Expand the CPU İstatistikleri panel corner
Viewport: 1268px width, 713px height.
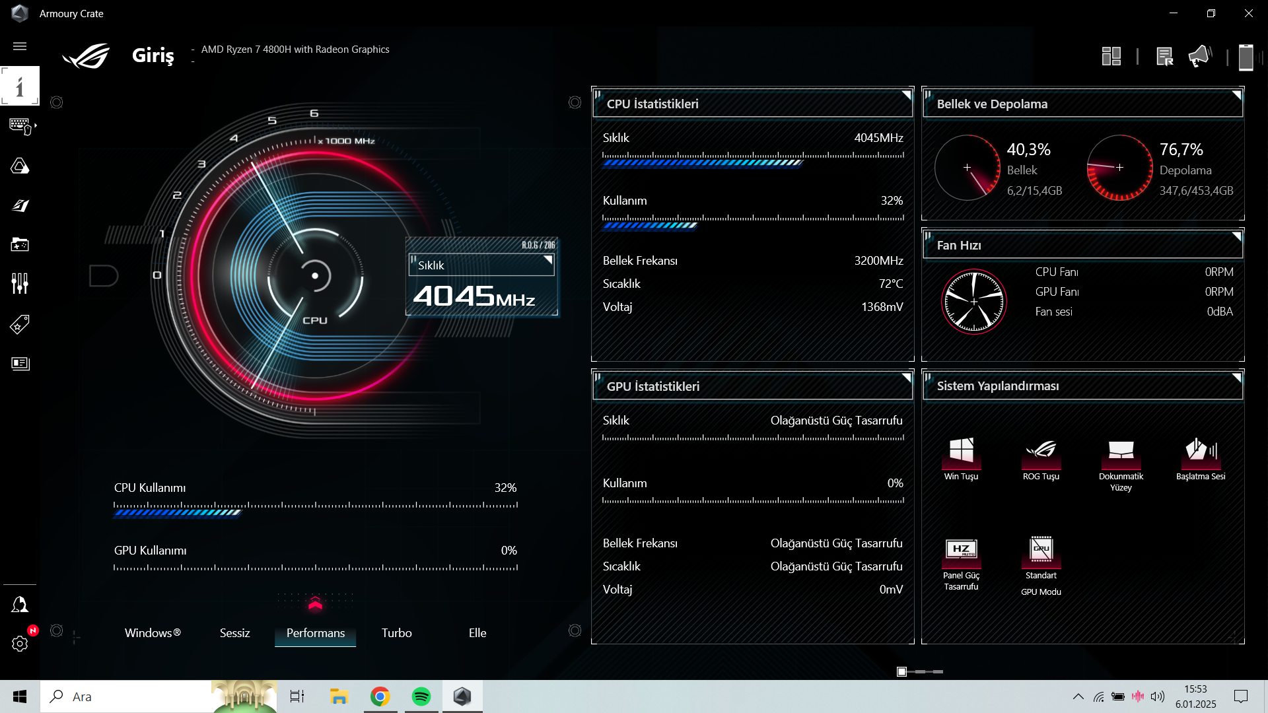(907, 95)
